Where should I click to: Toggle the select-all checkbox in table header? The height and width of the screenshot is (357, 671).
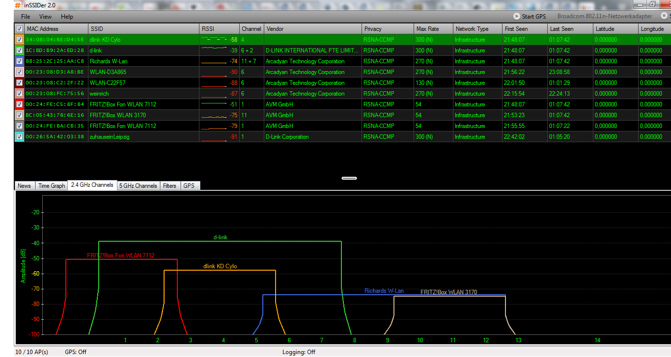click(19, 29)
